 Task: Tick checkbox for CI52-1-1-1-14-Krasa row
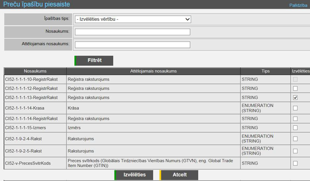coord(295,108)
